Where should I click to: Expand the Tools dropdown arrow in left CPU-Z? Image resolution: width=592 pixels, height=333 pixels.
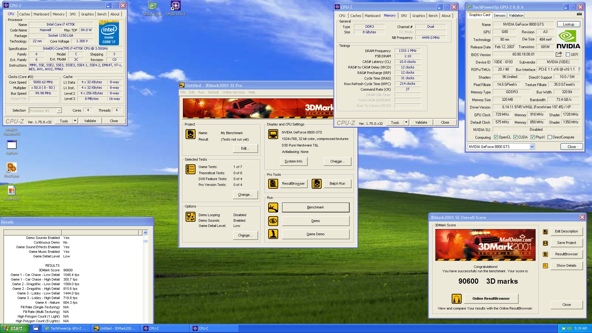75,121
